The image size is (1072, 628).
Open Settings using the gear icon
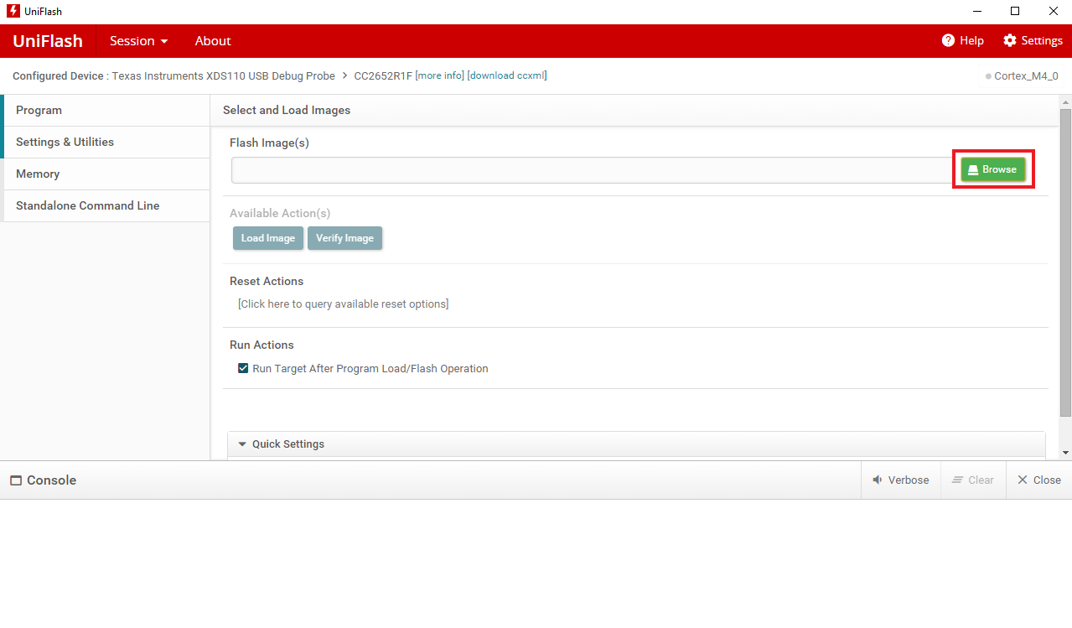[x=1009, y=41]
